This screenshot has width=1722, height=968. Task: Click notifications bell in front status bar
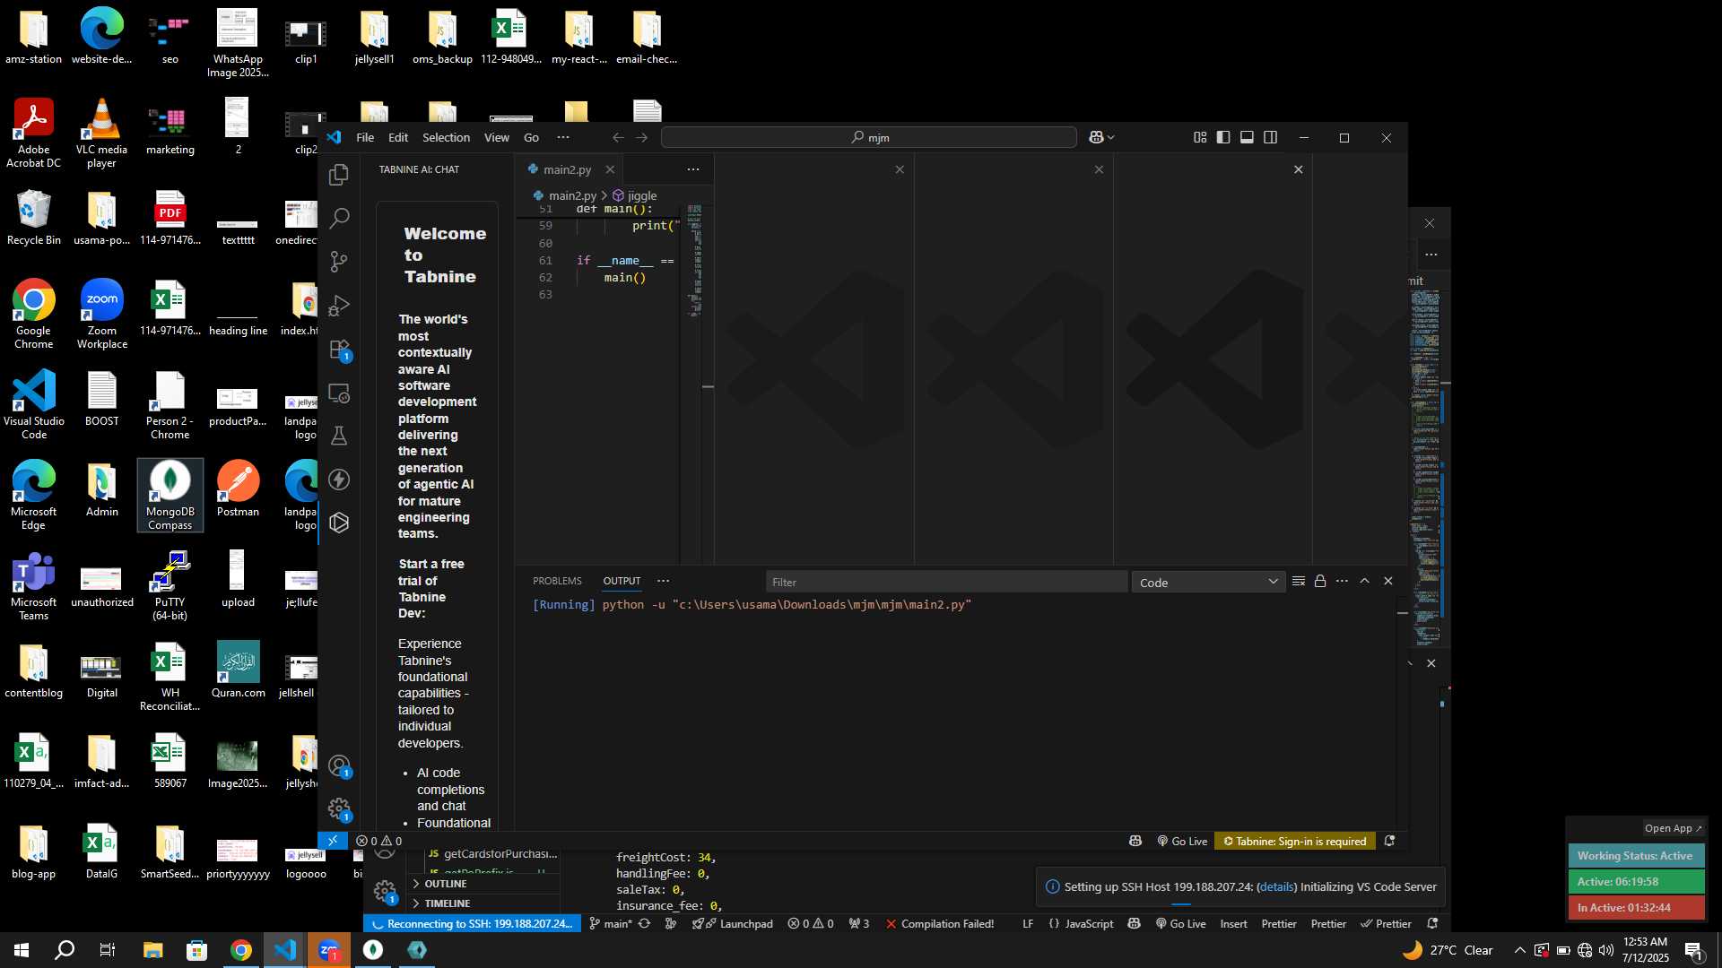(x=1389, y=841)
